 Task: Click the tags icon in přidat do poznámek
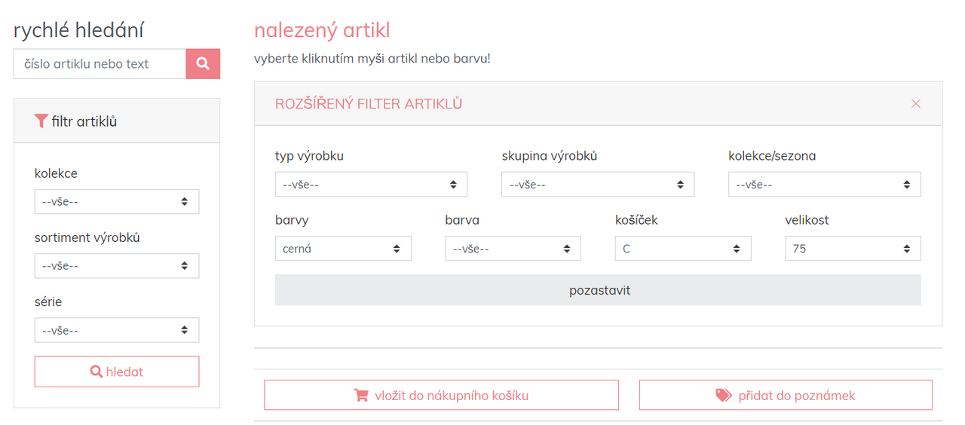[x=723, y=396]
